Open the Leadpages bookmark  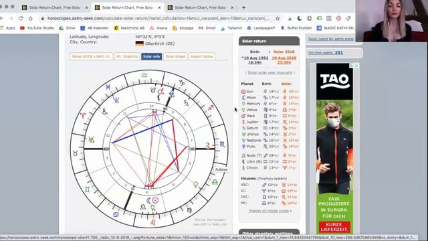[261, 28]
